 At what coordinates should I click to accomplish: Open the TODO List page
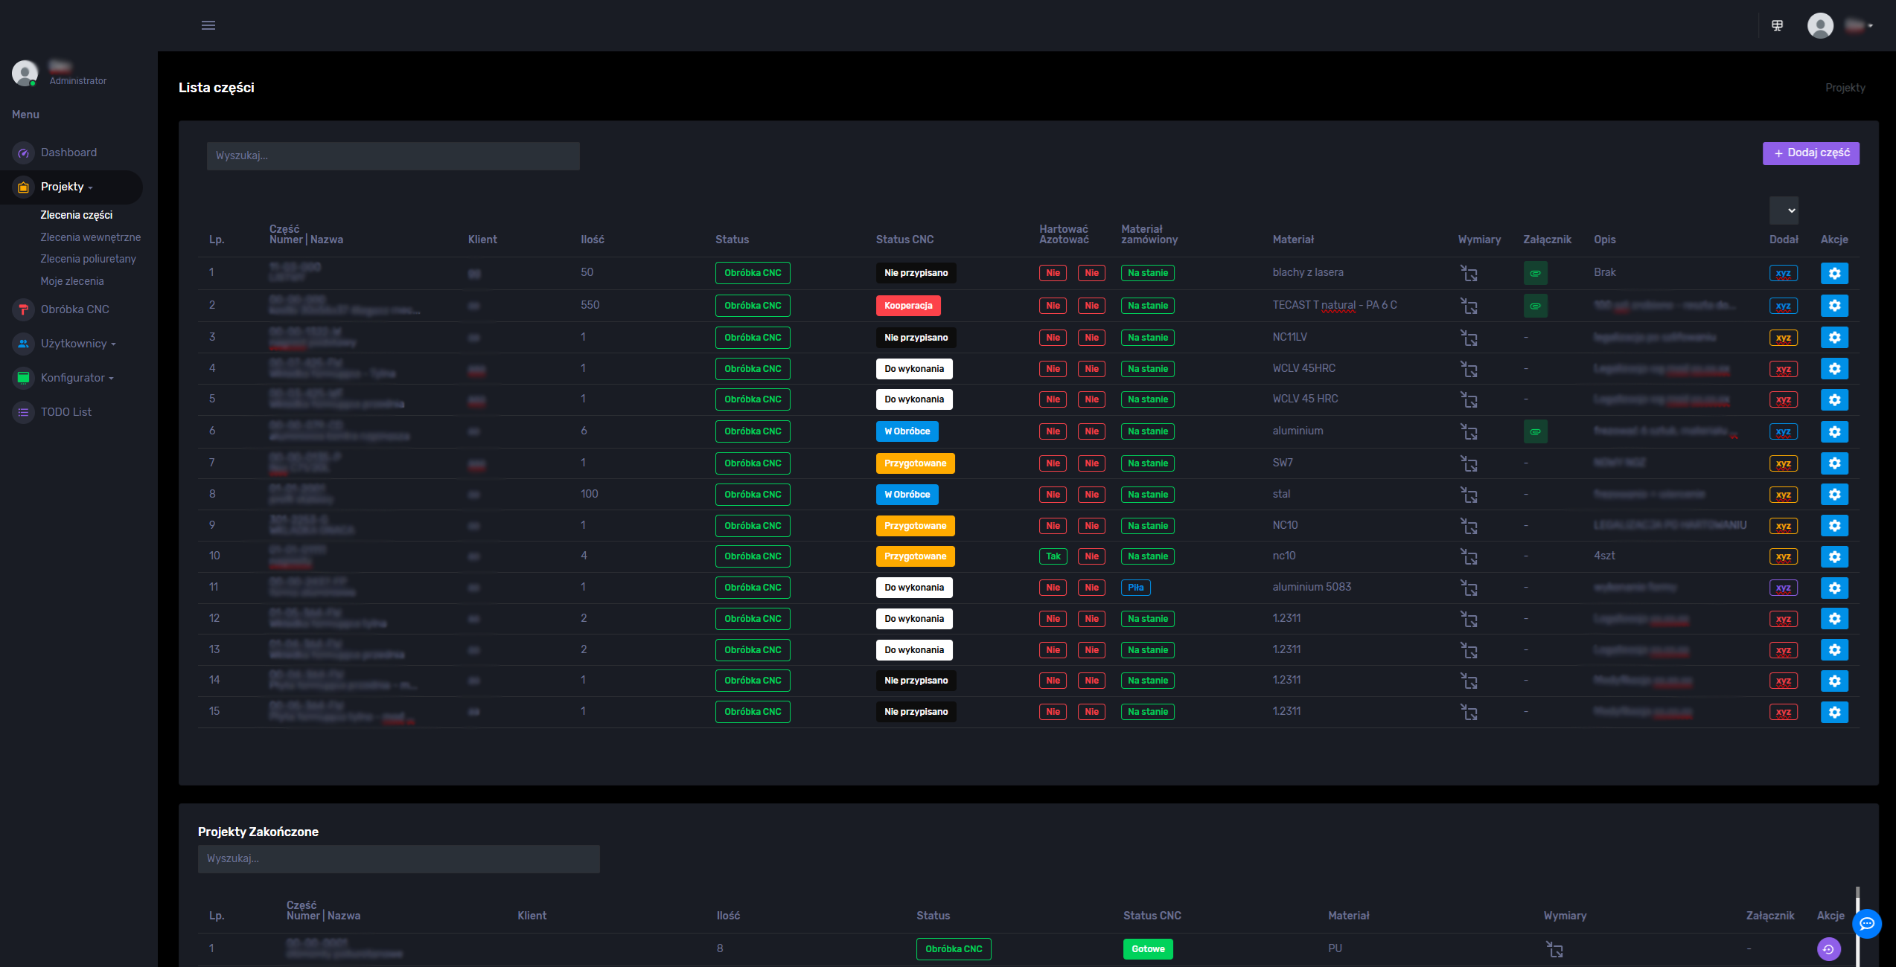point(66,412)
